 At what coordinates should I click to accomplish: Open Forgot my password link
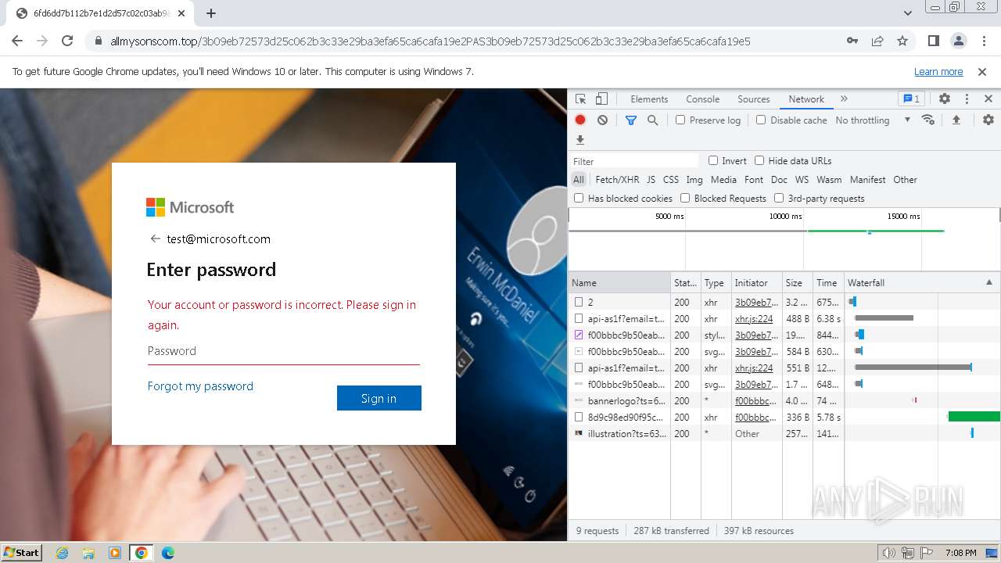200,385
